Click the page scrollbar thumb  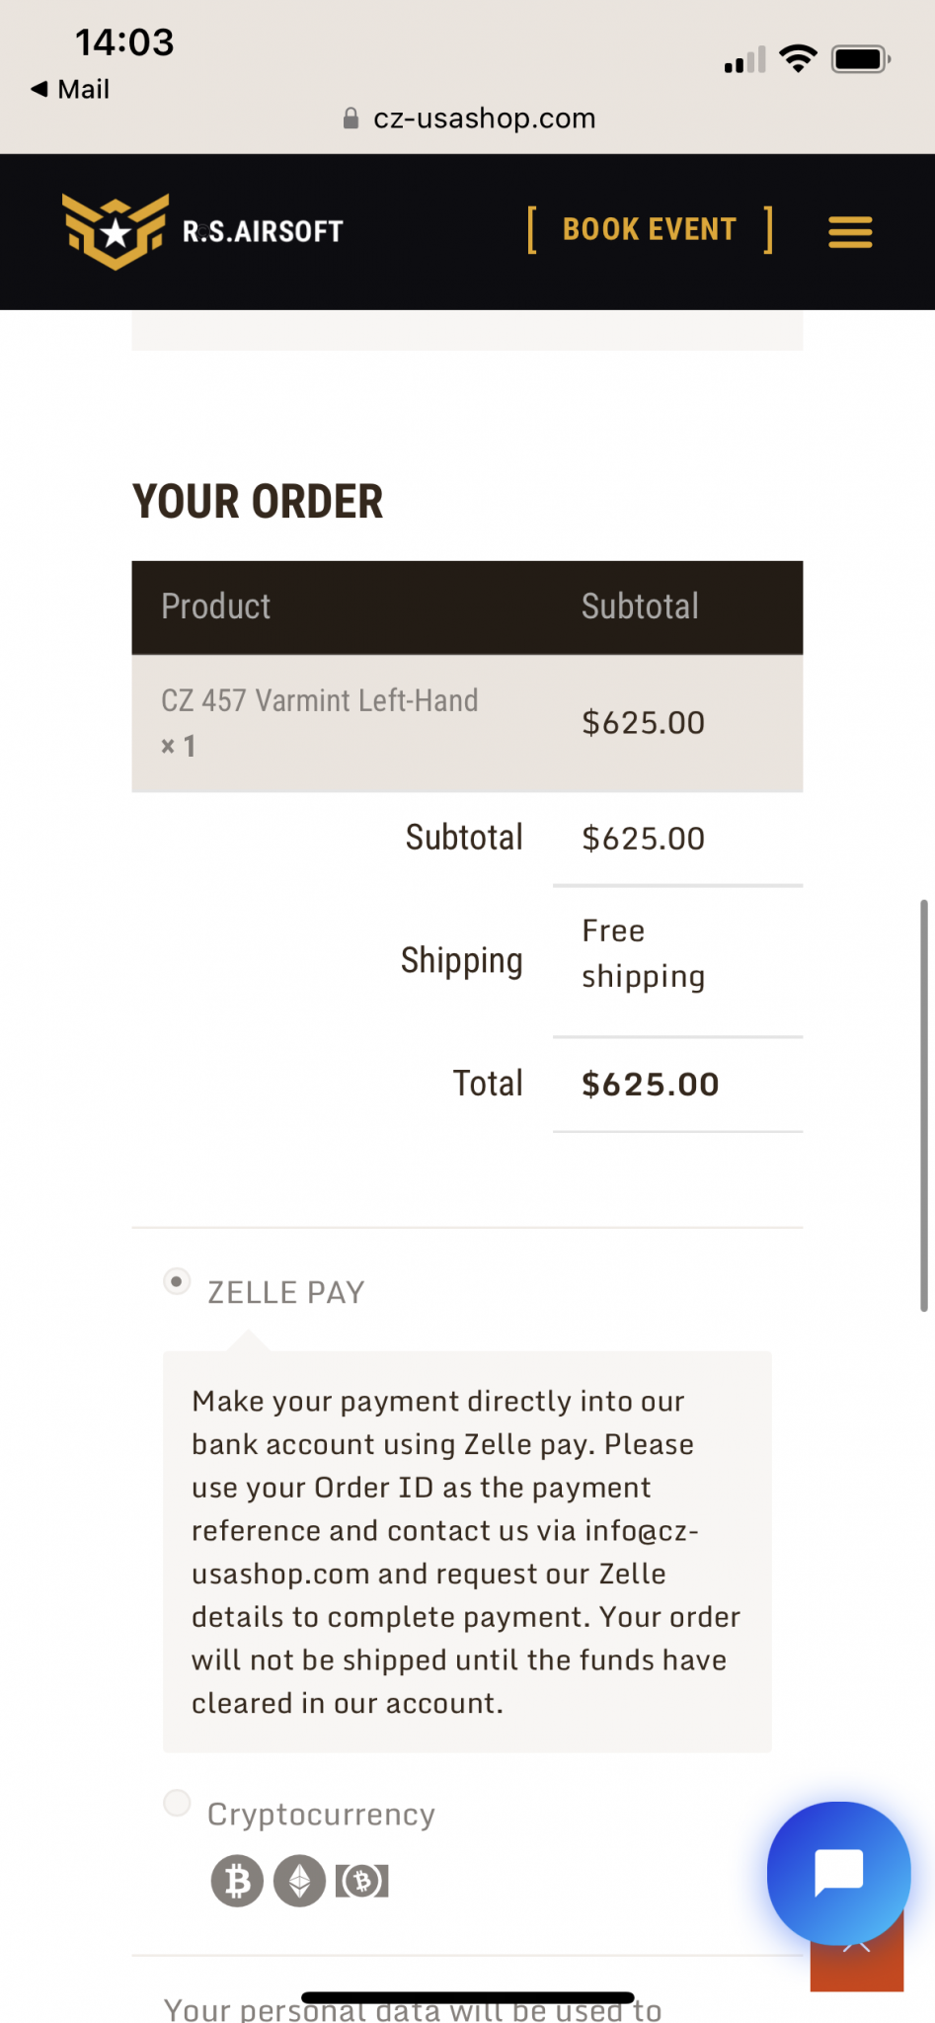click(x=924, y=1104)
